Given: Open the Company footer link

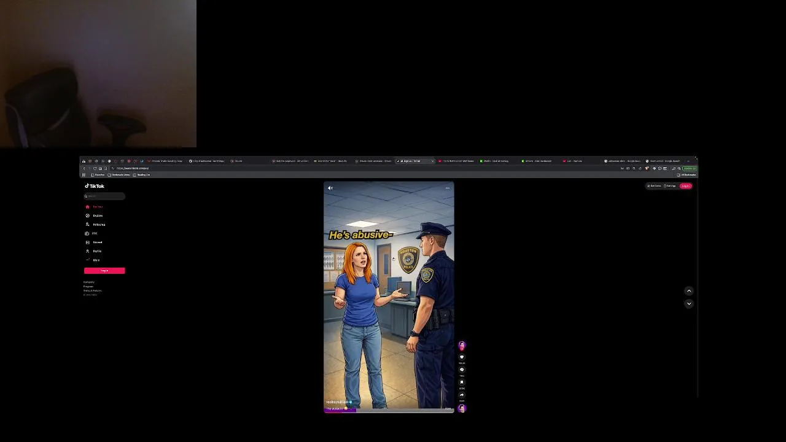Looking at the screenshot, I should coord(89,282).
